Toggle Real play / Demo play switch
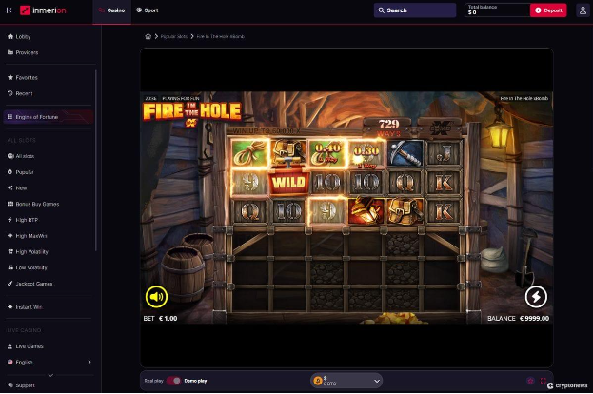The height and width of the screenshot is (394, 593). click(x=174, y=381)
